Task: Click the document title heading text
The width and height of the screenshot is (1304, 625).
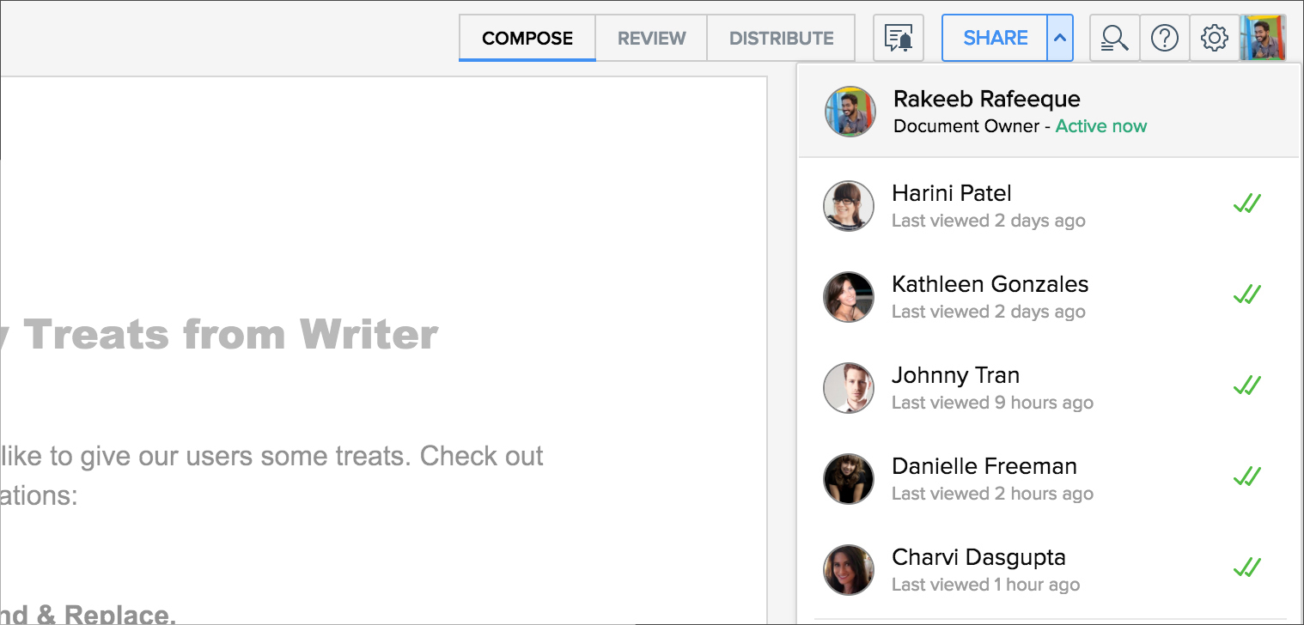Action: pos(223,335)
